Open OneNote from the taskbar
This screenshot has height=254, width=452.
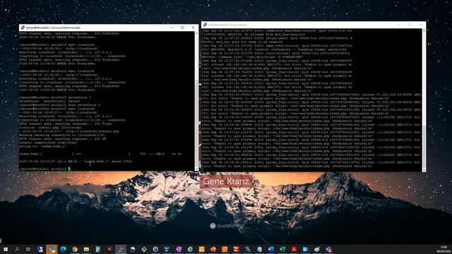tap(179, 249)
